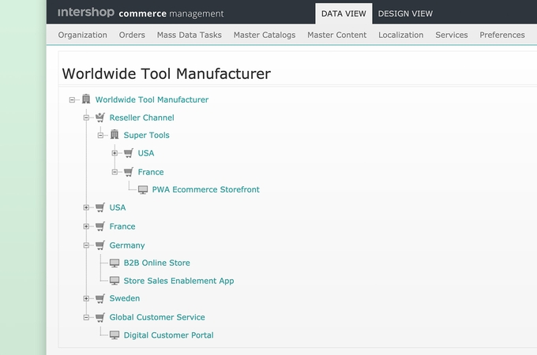Open the Orders menu
Screen dimensions: 537x355
point(132,35)
